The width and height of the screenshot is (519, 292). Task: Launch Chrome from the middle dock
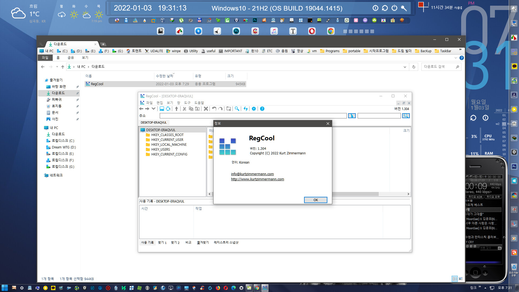click(331, 31)
